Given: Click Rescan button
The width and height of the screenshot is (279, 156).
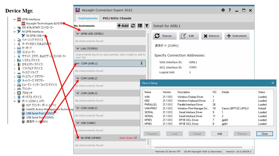Looking at the screenshot, I should tap(164, 36).
